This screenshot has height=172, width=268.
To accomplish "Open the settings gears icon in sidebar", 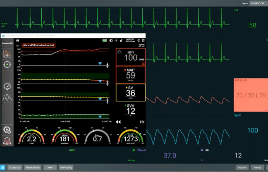I will pyautogui.click(x=7, y=129).
